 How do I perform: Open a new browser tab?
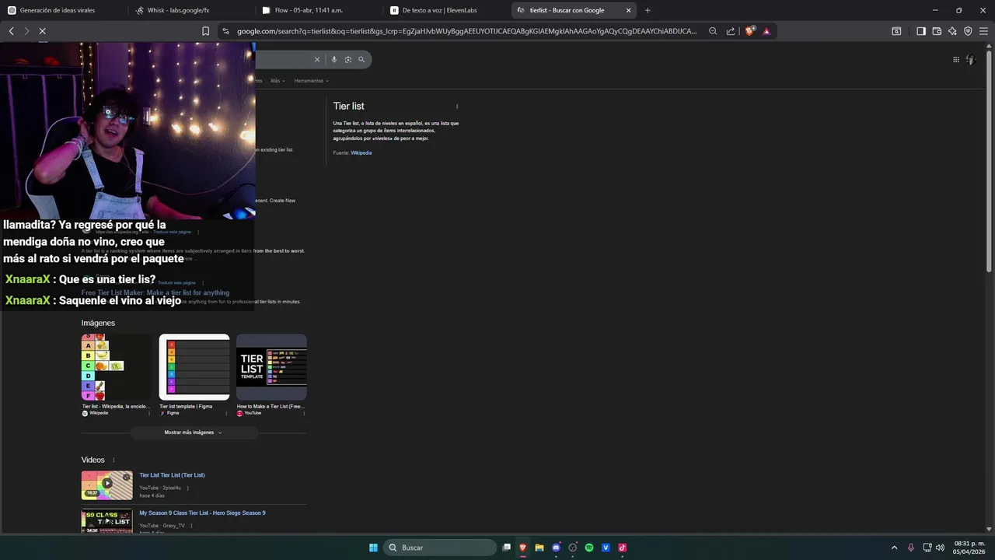coord(648,10)
